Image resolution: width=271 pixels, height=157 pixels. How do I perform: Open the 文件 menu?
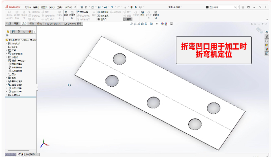point(27,7)
